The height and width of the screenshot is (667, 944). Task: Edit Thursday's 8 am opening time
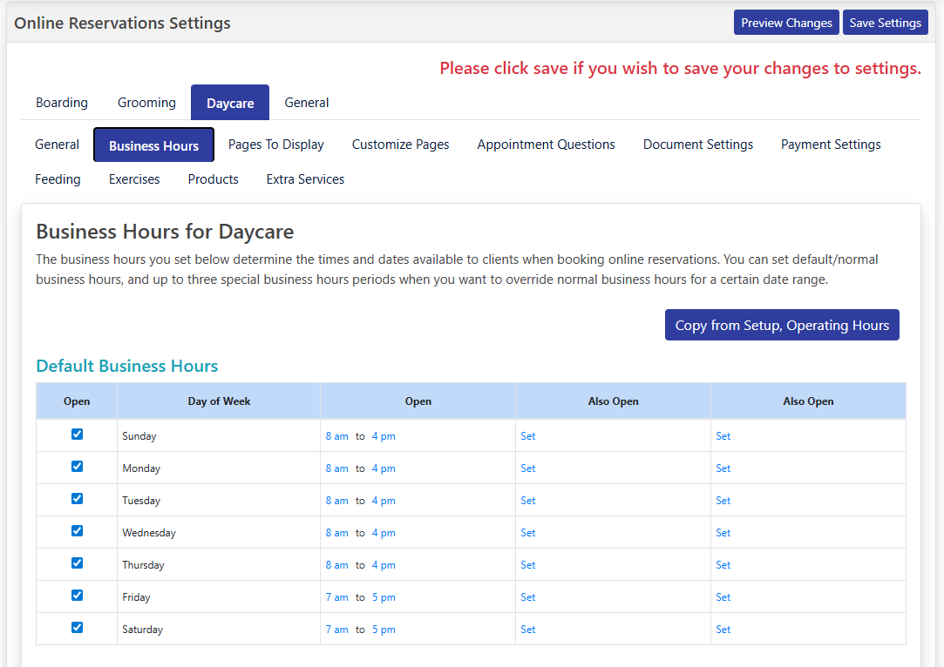point(337,565)
